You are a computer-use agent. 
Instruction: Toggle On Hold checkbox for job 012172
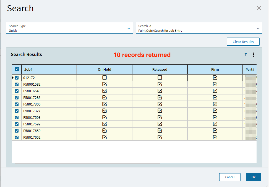[x=105, y=77]
